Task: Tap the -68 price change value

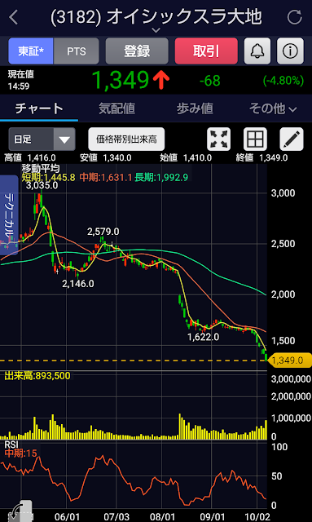Action: click(210, 81)
